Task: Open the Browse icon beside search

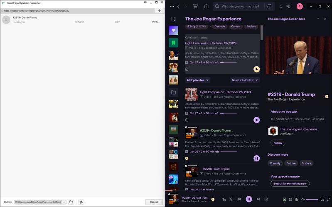Action: point(269,6)
